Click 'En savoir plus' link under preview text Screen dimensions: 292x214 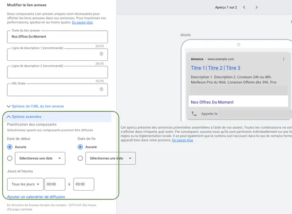click(182, 140)
